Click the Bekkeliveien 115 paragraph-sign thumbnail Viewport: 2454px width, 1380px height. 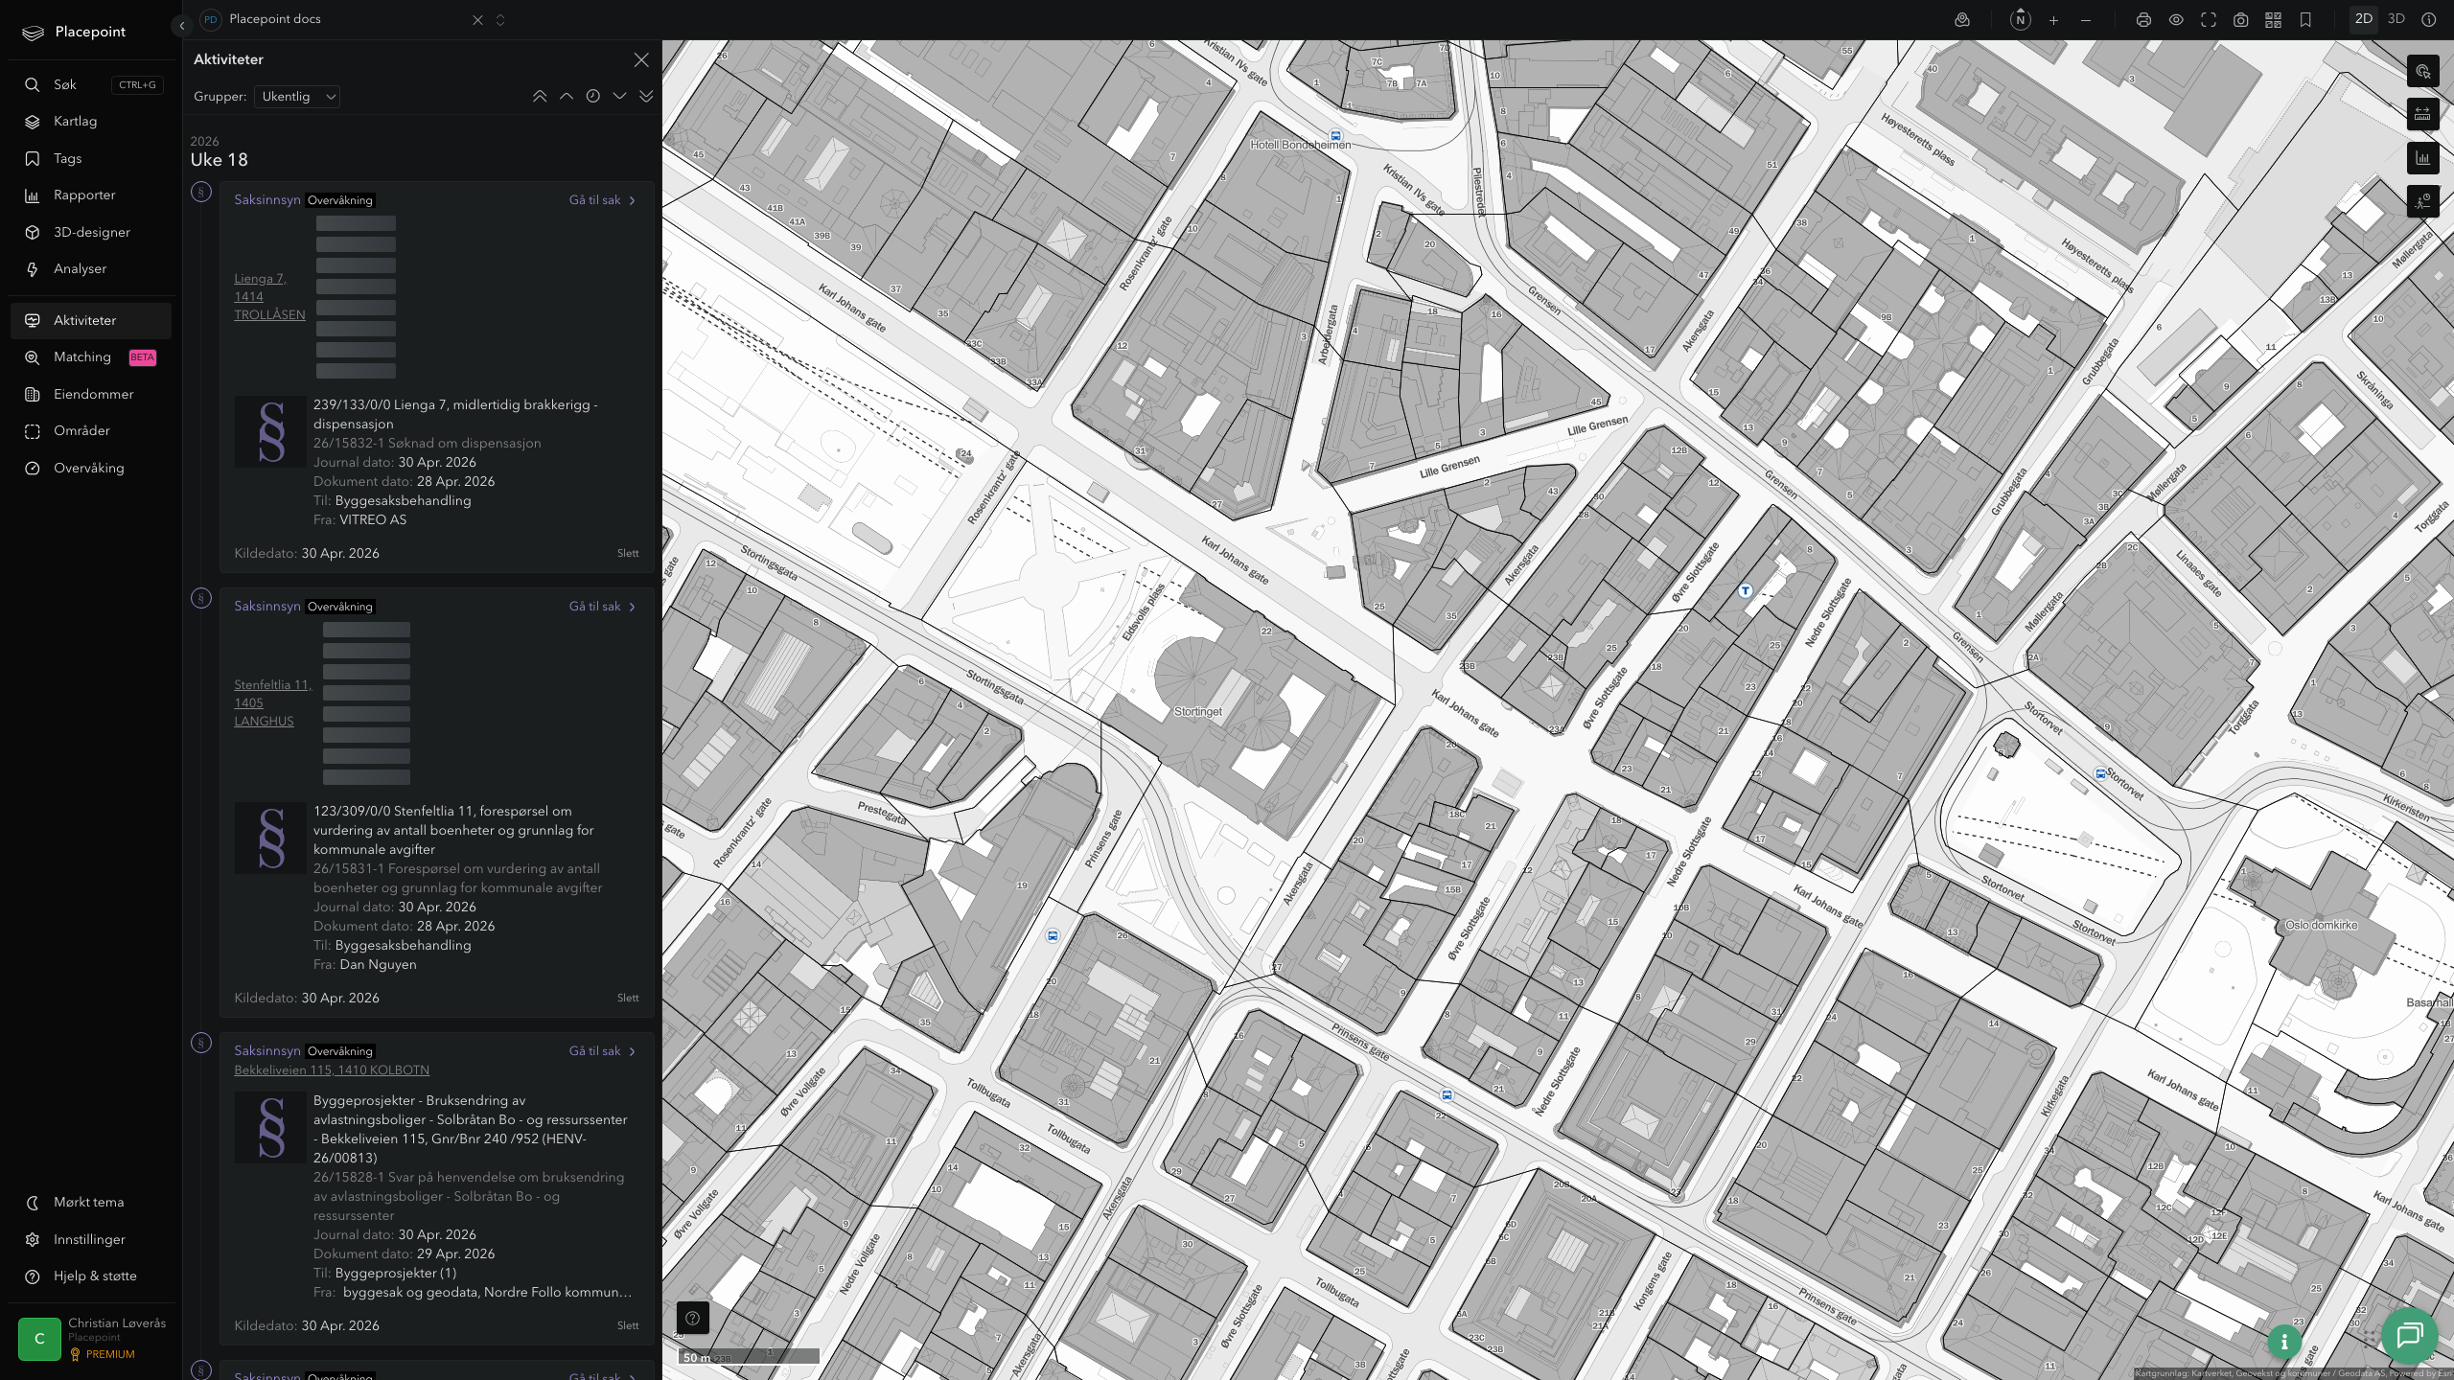(x=271, y=1128)
